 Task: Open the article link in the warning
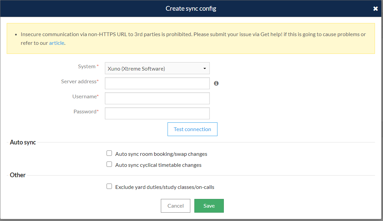[x=57, y=43]
